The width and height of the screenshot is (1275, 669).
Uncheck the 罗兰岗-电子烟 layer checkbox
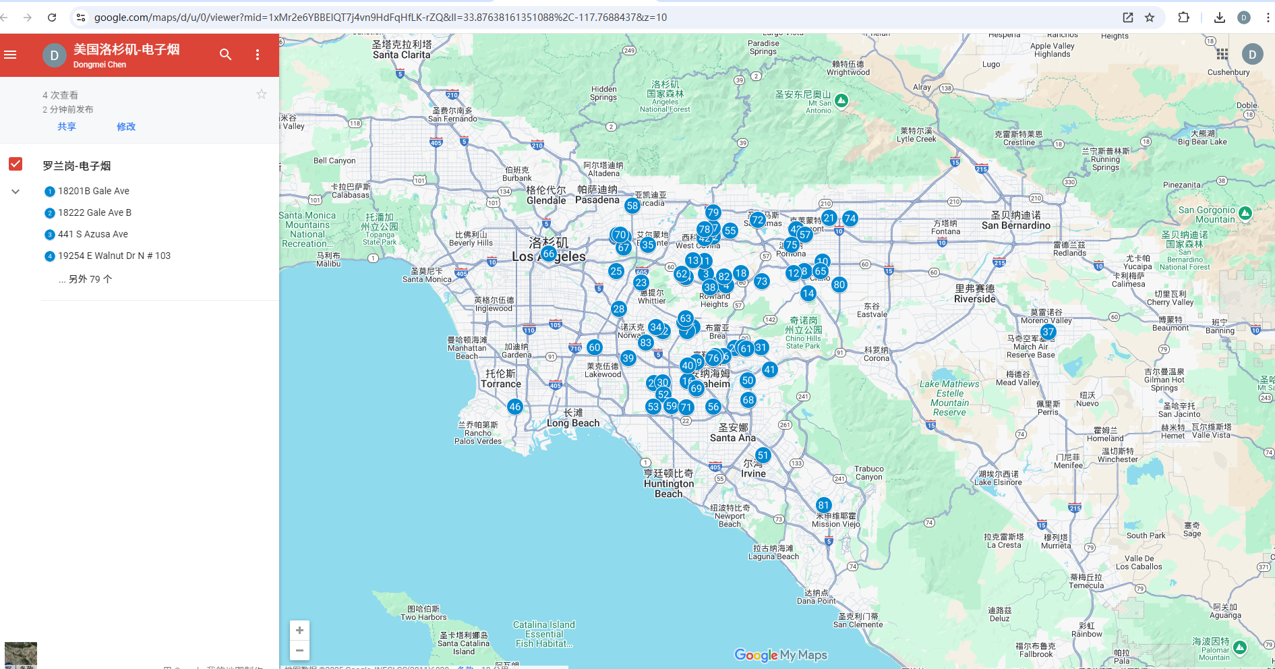pyautogui.click(x=16, y=165)
